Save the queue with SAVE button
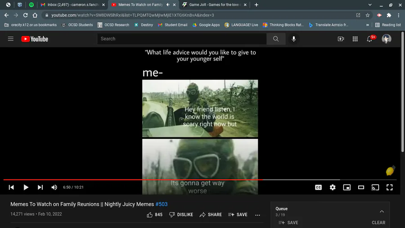 click(288, 223)
